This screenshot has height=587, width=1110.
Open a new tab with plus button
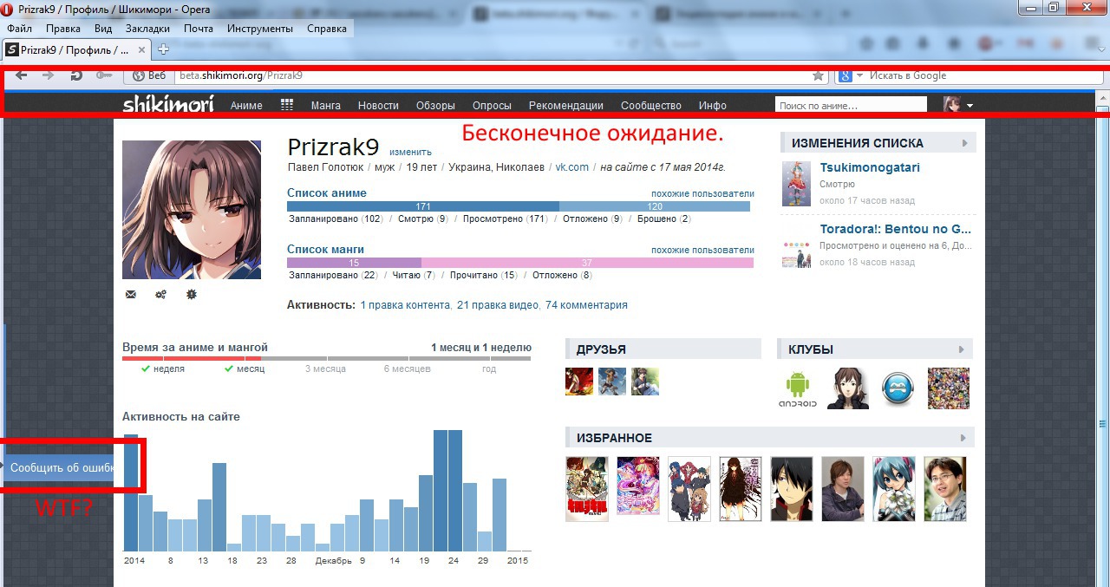click(x=163, y=49)
